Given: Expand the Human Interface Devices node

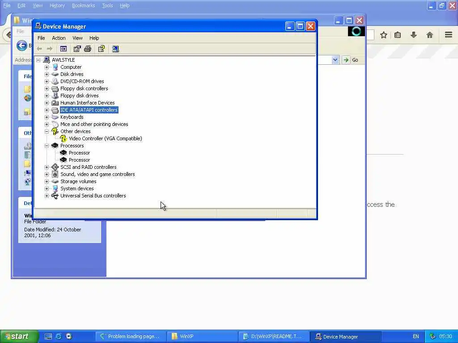Looking at the screenshot, I should (x=47, y=103).
